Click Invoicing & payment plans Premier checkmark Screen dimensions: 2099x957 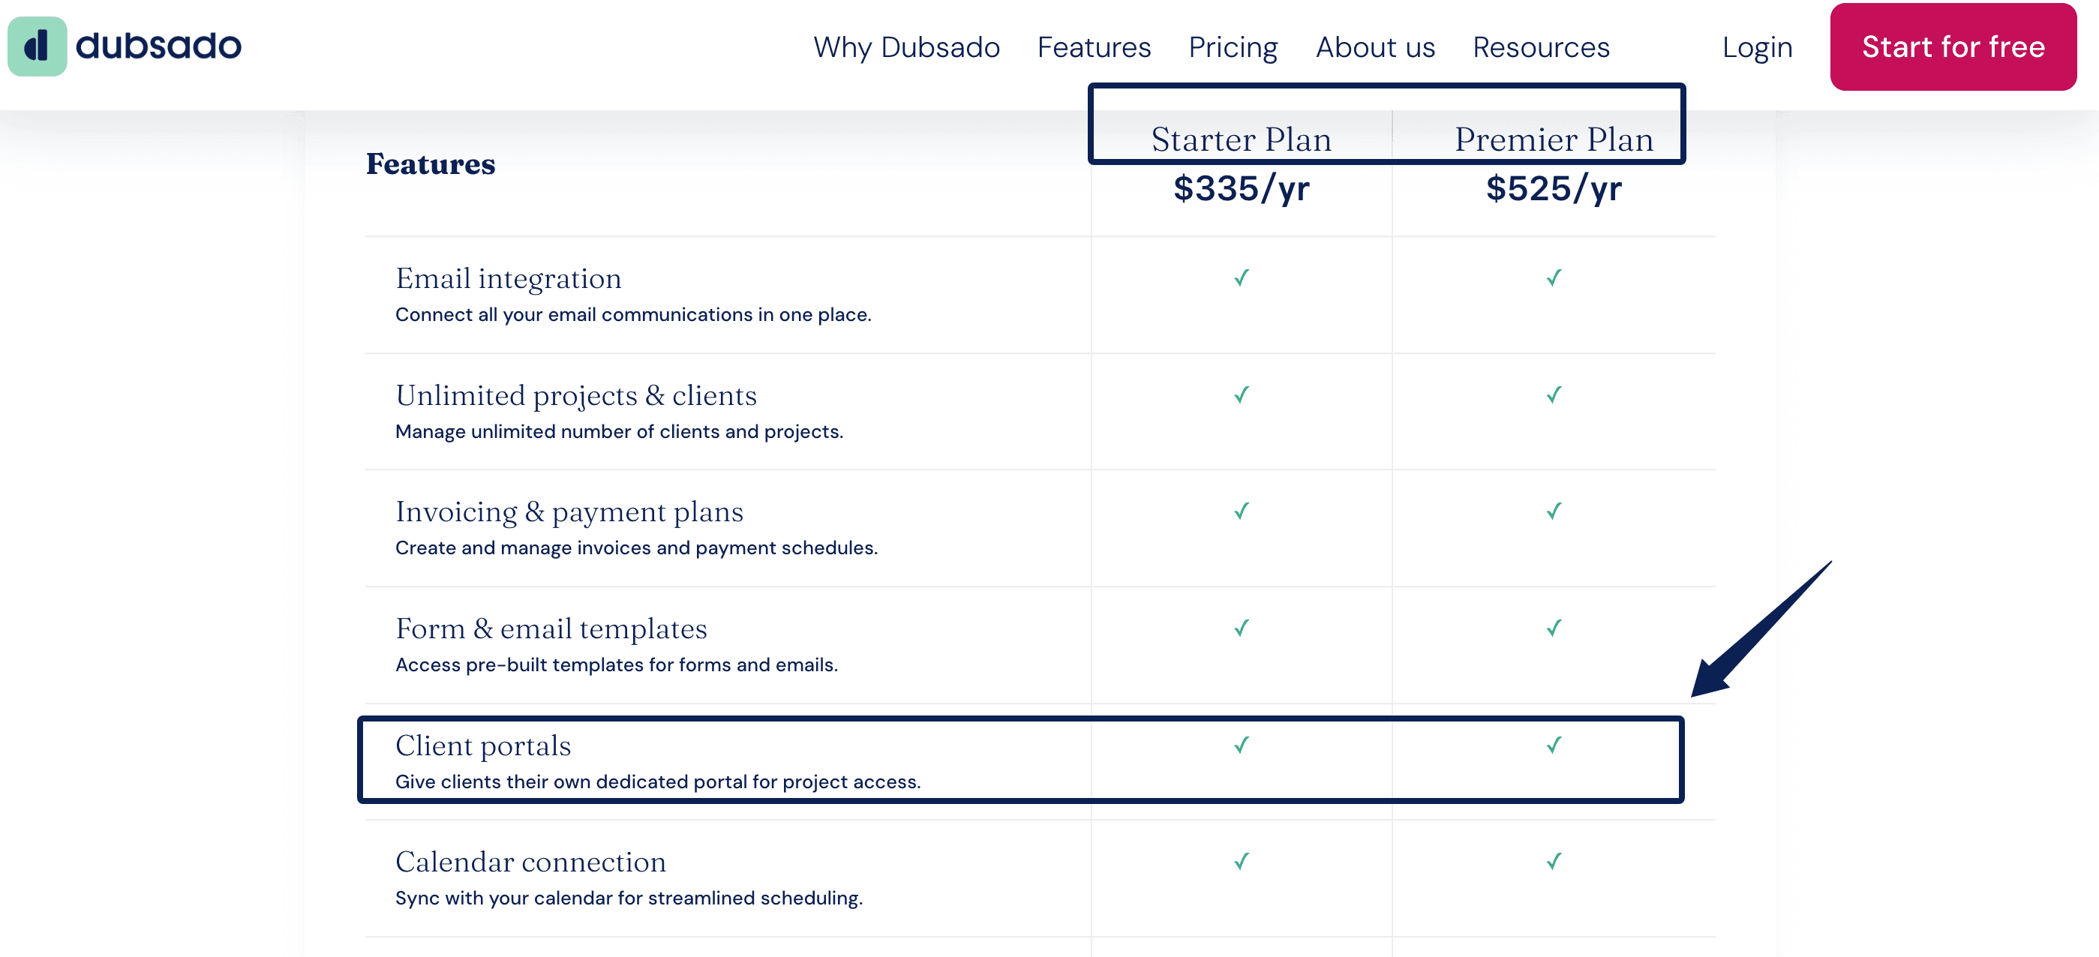(x=1554, y=511)
